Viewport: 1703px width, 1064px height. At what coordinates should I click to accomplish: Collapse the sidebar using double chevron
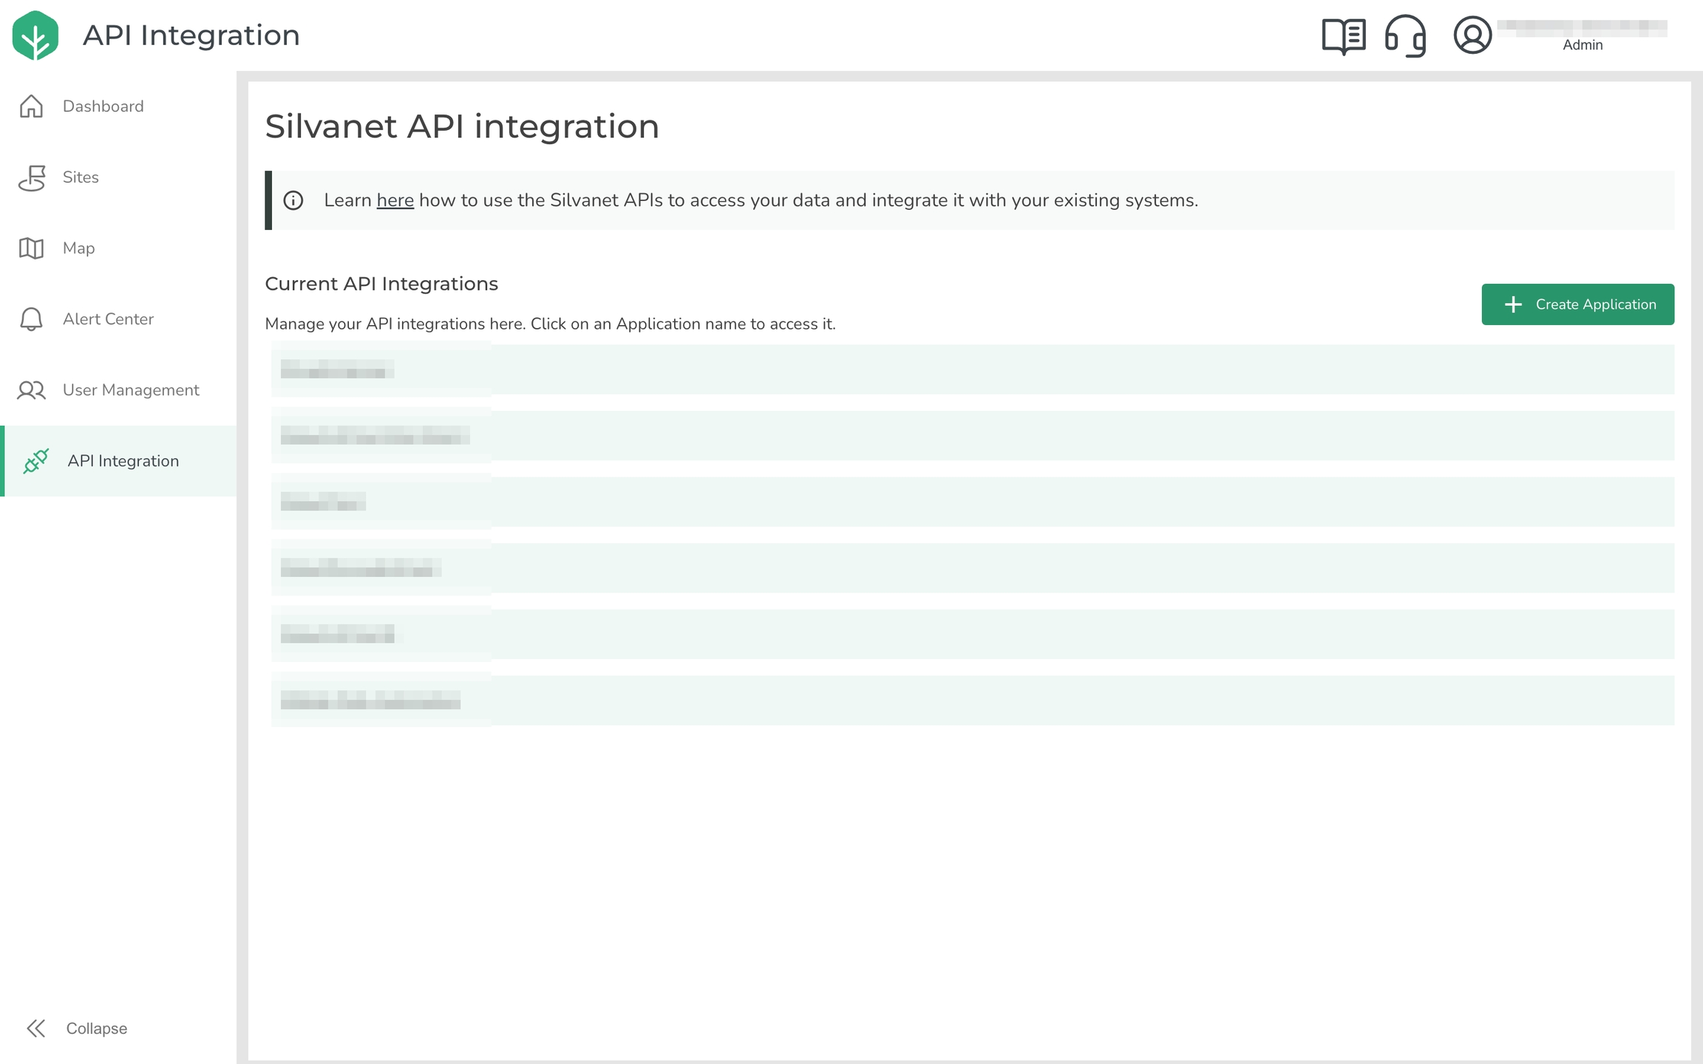point(35,1028)
